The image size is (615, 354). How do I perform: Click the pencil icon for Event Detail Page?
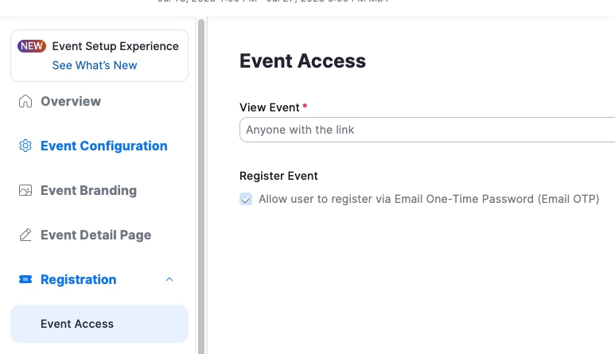tap(25, 235)
